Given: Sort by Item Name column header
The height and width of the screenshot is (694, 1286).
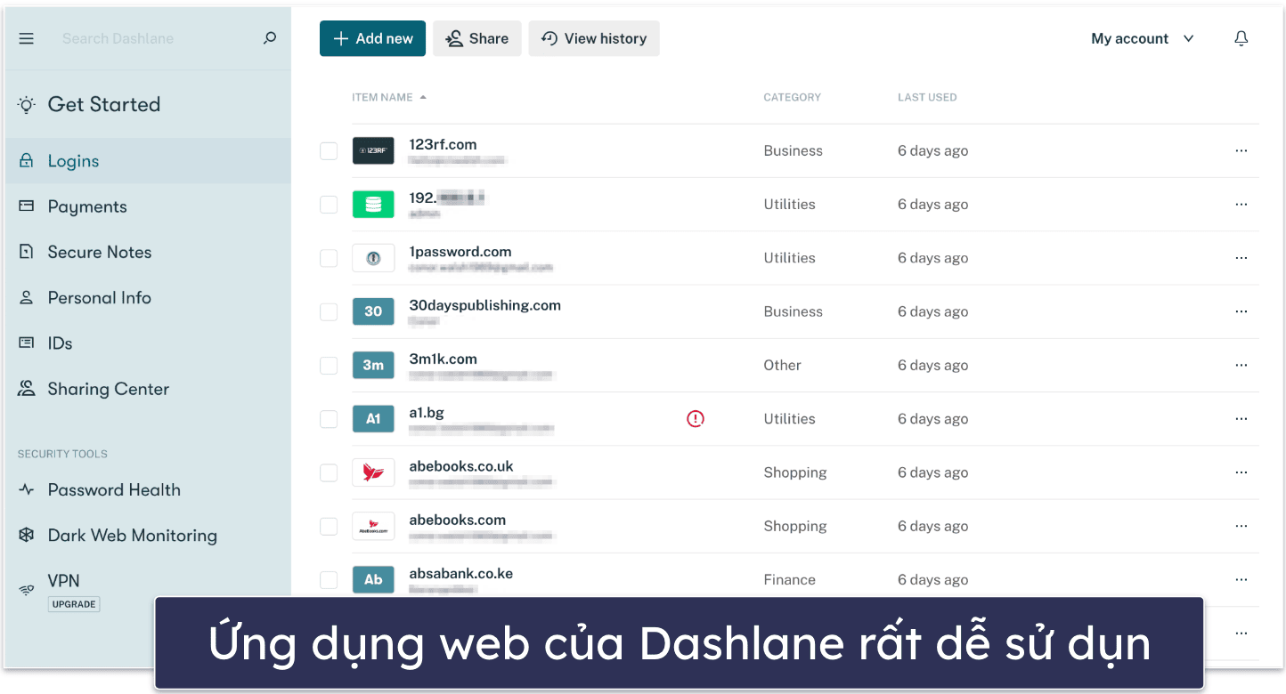Looking at the screenshot, I should [x=389, y=97].
